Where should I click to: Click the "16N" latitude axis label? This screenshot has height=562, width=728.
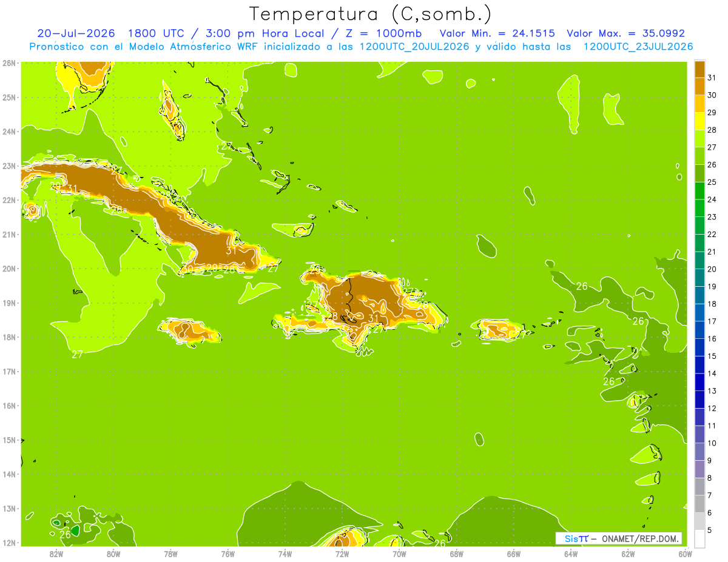(9, 406)
